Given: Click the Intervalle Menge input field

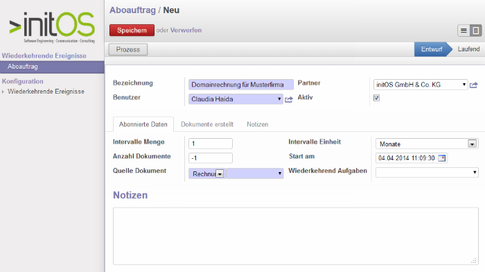Looking at the screenshot, I should click(x=211, y=144).
